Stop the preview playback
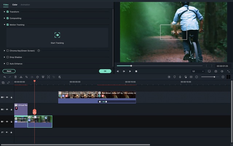Image resolution: width=233 pixels, height=146 pixels. point(136,72)
